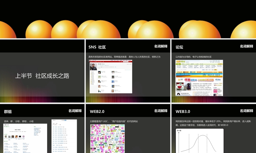Select 名词解释 label on WEB3.0 slide
This screenshot has width=256, height=153.
coord(247,111)
